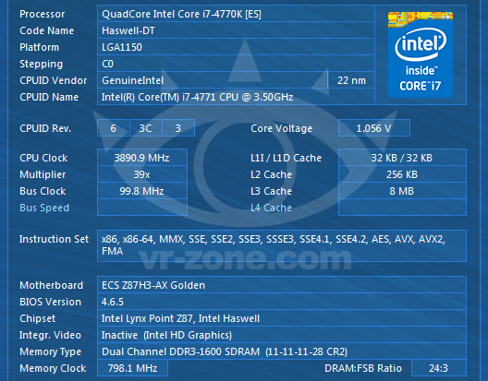Click the 'Memory Clock' label

pyautogui.click(x=53, y=368)
